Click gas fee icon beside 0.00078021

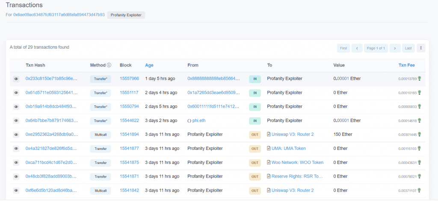point(419,176)
